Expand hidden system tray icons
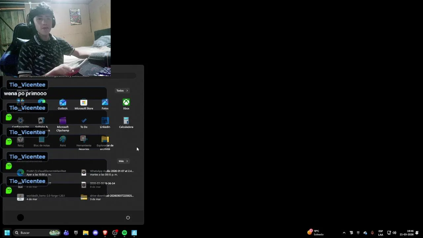 point(344,233)
